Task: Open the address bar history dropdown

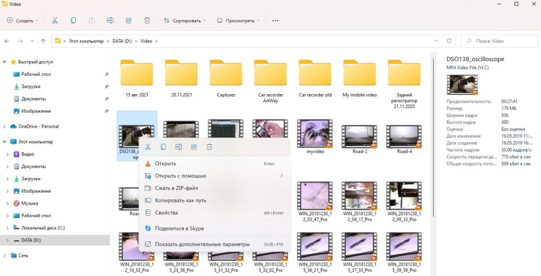Action: (437, 41)
